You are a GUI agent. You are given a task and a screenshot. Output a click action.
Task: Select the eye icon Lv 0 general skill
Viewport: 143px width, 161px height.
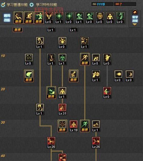pyautogui.click(x=100, y=18)
